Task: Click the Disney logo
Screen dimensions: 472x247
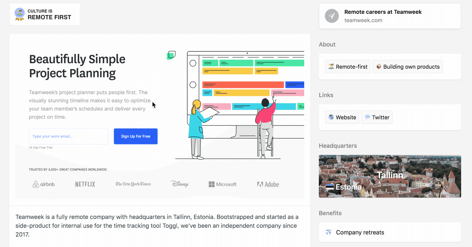Action: pyautogui.click(x=180, y=184)
